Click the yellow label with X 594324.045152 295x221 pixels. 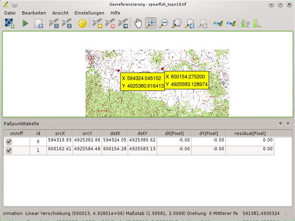click(x=142, y=82)
